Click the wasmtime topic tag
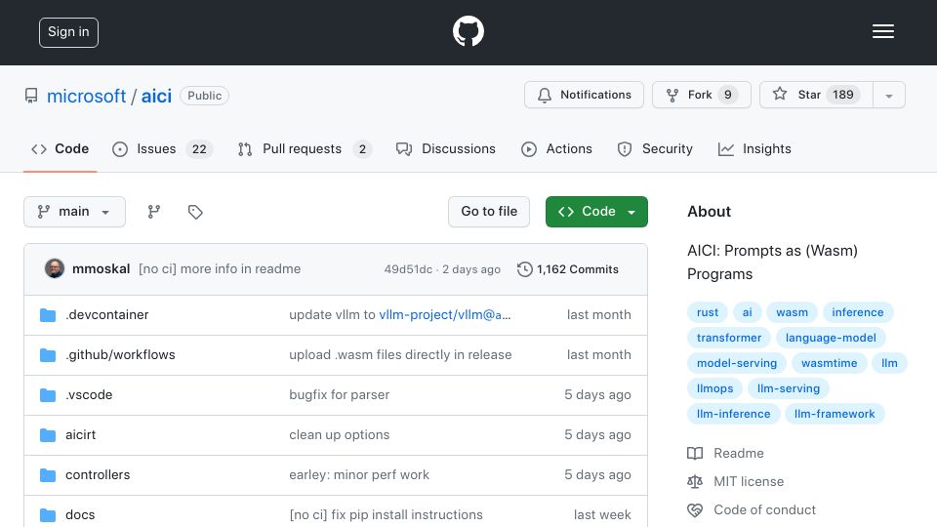Image resolution: width=937 pixels, height=527 pixels. click(829, 363)
